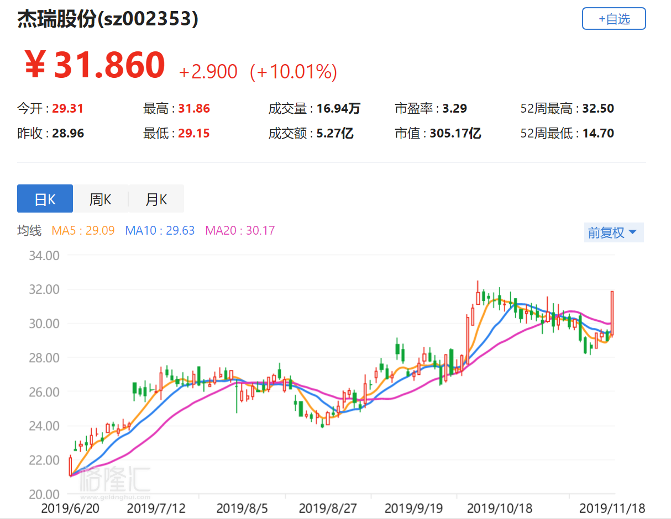Switch to the 周K weekly chart tab
The width and height of the screenshot is (671, 519).
tap(101, 199)
